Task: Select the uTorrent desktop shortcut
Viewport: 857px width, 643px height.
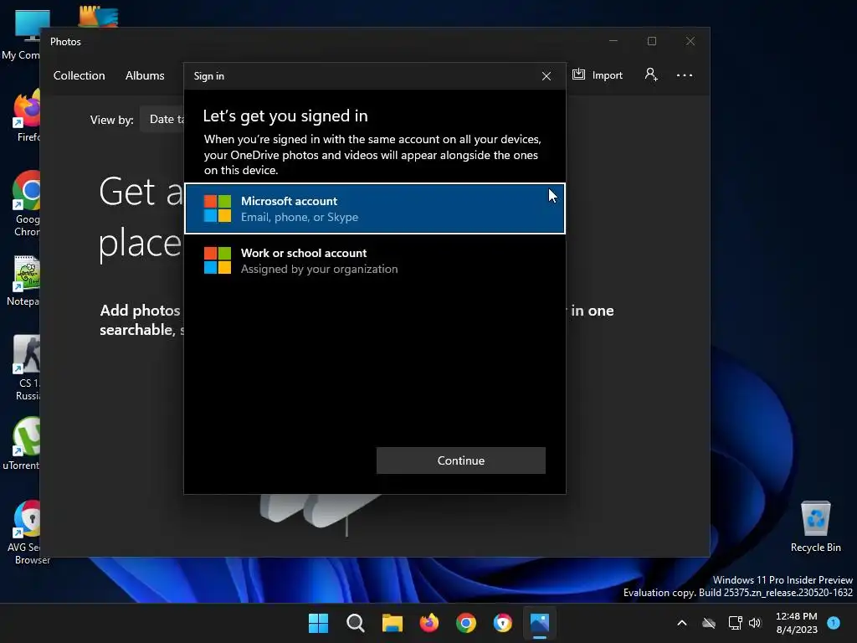Action: [21, 444]
